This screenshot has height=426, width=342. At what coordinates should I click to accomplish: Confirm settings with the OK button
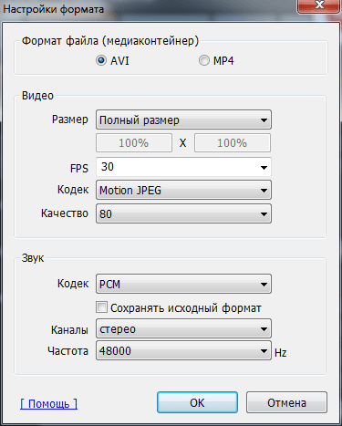[197, 402]
